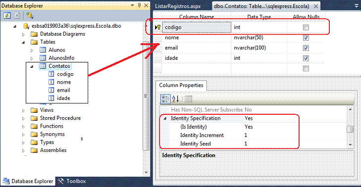Collapse the Identity Specification property group
361x187 pixels.
coord(165,119)
